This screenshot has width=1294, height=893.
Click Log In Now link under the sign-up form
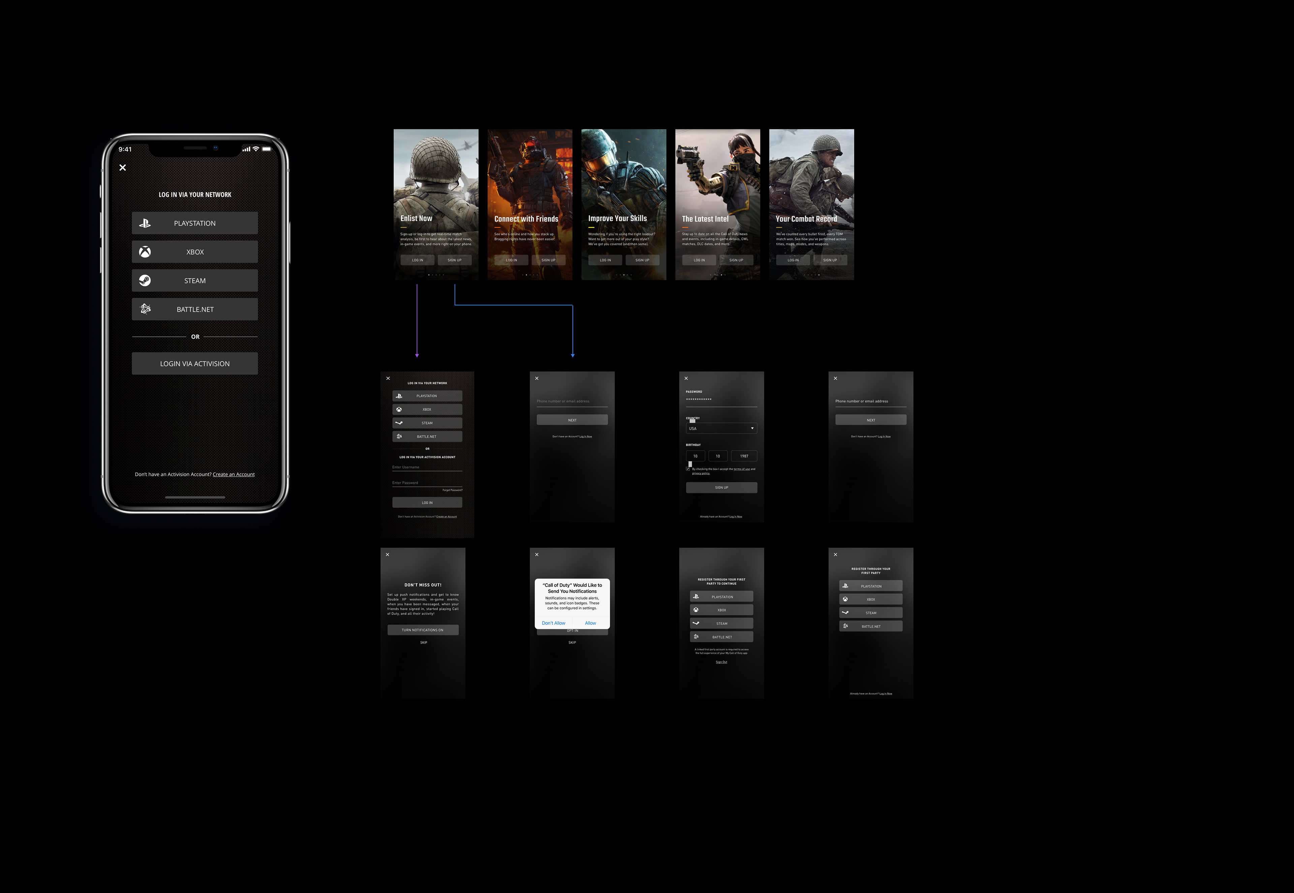(736, 517)
